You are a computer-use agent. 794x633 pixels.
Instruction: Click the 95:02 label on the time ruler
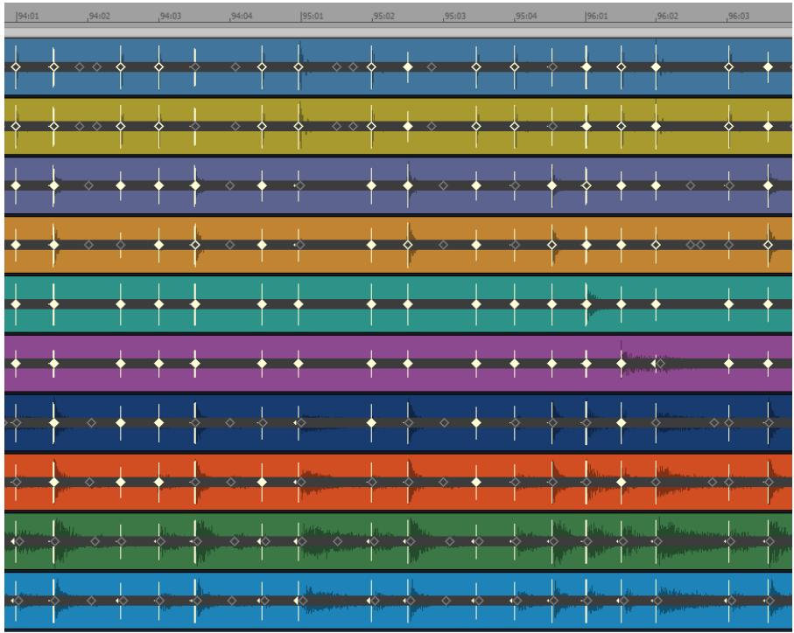click(x=383, y=17)
